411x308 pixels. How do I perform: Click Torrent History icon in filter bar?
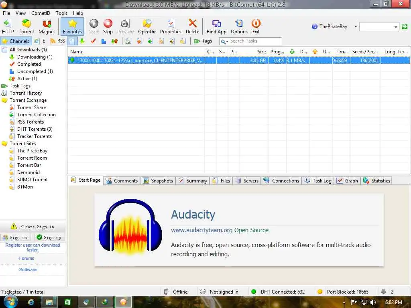[128, 41]
